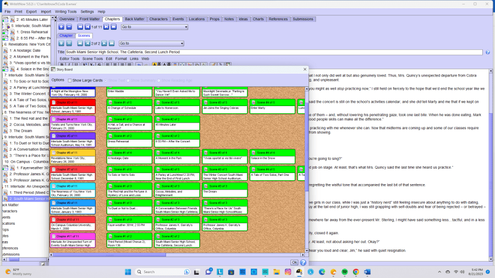Open the Story Board help icon
This screenshot has width=495, height=278.
(302, 263)
